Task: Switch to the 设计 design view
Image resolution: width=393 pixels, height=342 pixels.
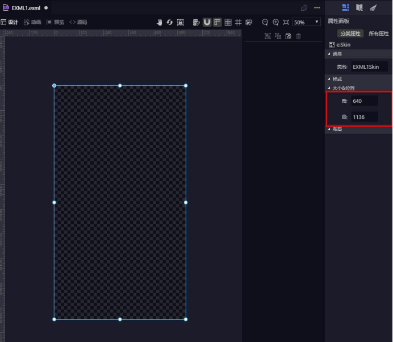Action: pos(9,22)
